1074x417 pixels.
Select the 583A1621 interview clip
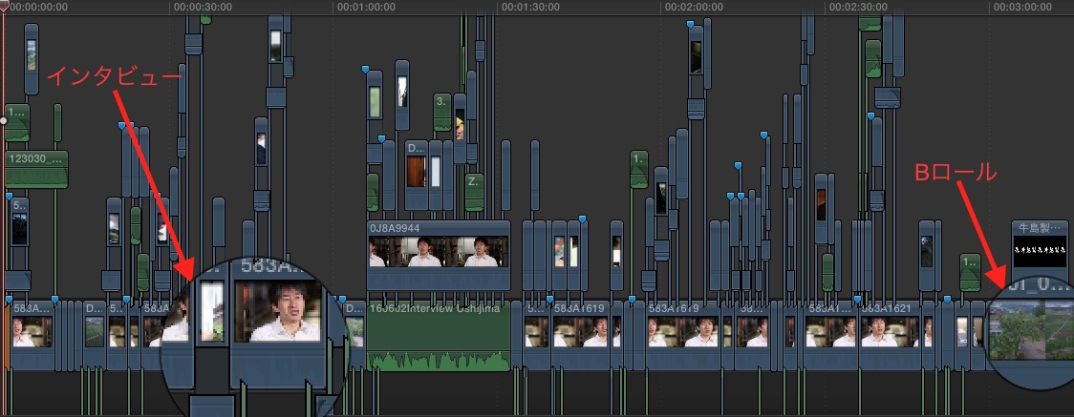[x=888, y=335]
